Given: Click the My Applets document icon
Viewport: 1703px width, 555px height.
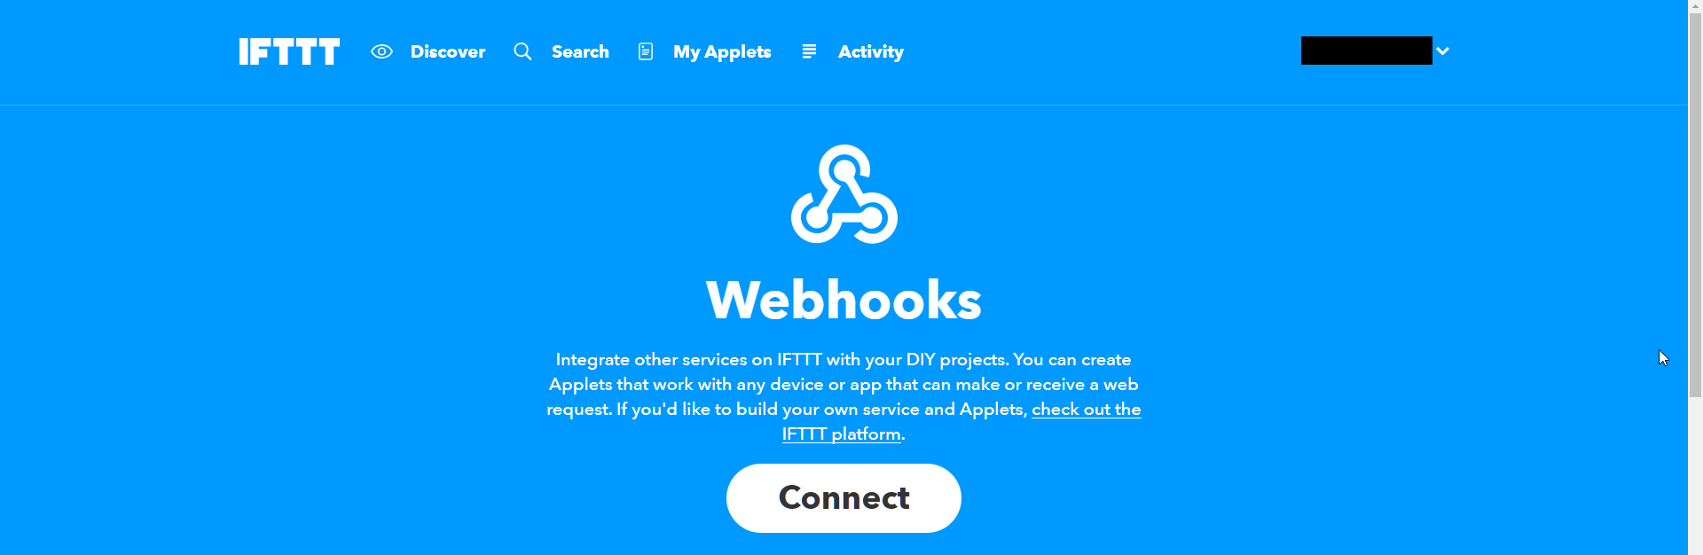Looking at the screenshot, I should 646,51.
